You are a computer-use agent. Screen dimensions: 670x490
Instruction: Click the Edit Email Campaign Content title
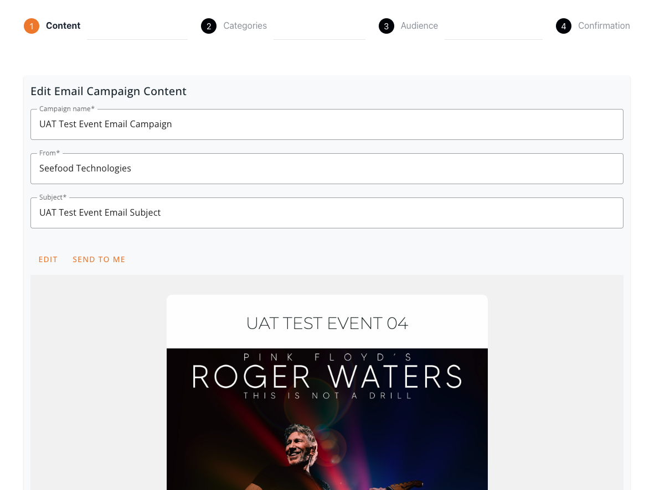[x=109, y=91]
